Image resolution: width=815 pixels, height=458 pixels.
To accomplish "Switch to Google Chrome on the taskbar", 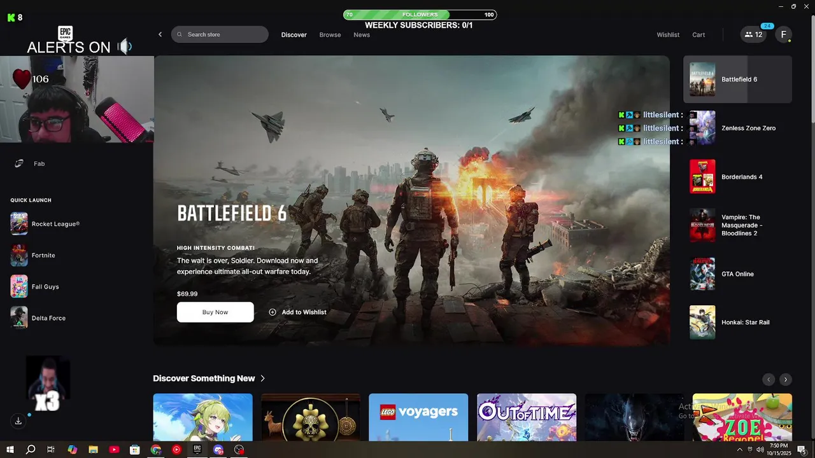I will (x=156, y=450).
